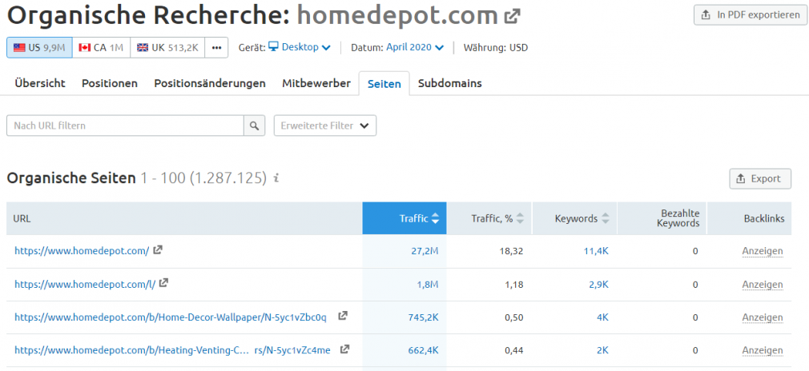
Task: Select US 9,9M database
Action: tap(39, 47)
